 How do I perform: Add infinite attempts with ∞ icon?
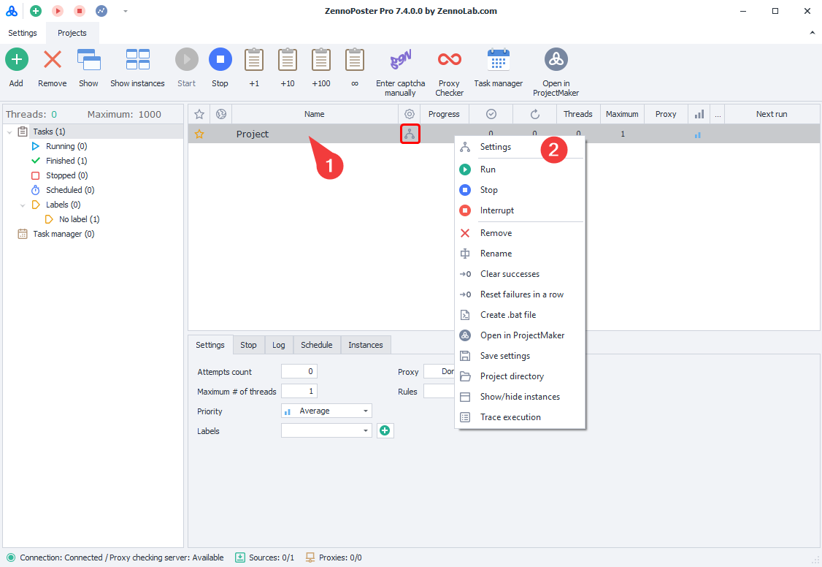[x=355, y=59]
